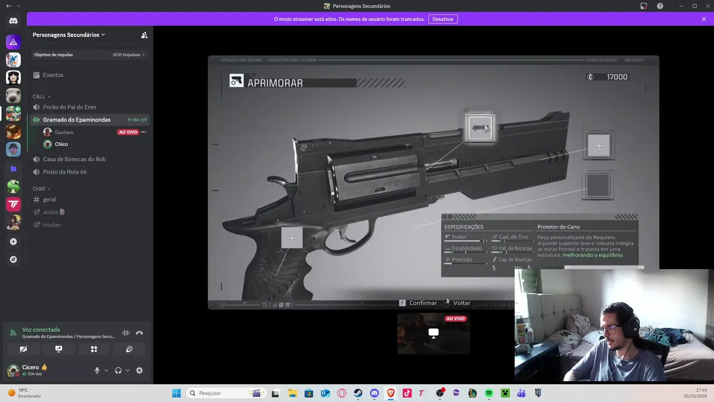714x402 pixels.
Task: Open the discover servers compass icon
Action: pyautogui.click(x=13, y=260)
